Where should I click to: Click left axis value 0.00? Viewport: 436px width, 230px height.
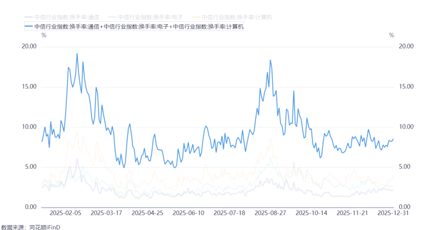coord(31,207)
